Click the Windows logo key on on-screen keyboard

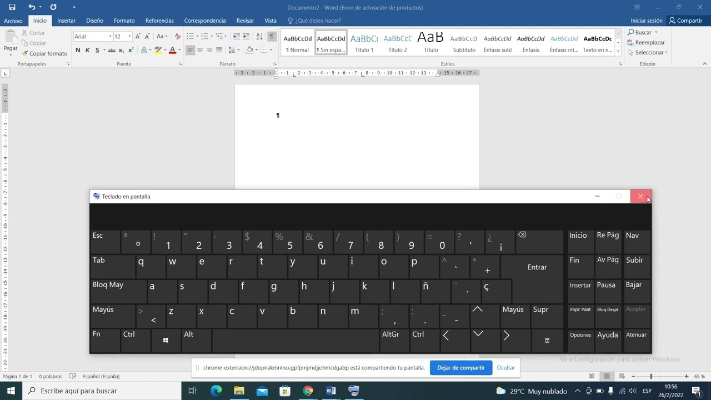(166, 340)
